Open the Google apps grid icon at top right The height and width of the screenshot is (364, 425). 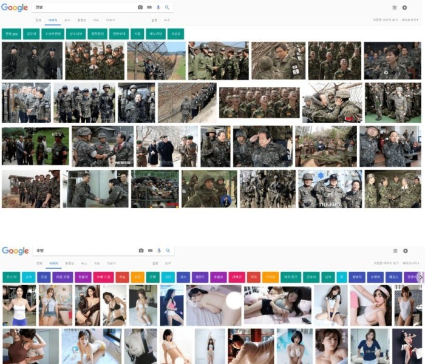click(395, 7)
